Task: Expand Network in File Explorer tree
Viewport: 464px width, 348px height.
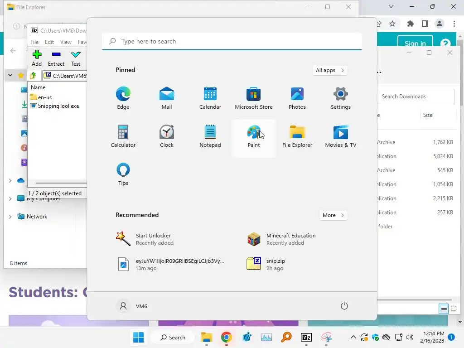Action: click(x=10, y=217)
